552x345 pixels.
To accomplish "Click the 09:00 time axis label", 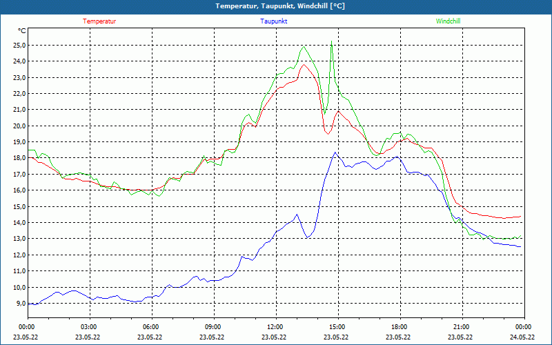I will (214, 327).
